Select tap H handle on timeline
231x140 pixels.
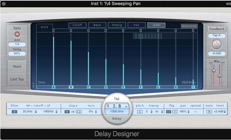tap(176, 87)
